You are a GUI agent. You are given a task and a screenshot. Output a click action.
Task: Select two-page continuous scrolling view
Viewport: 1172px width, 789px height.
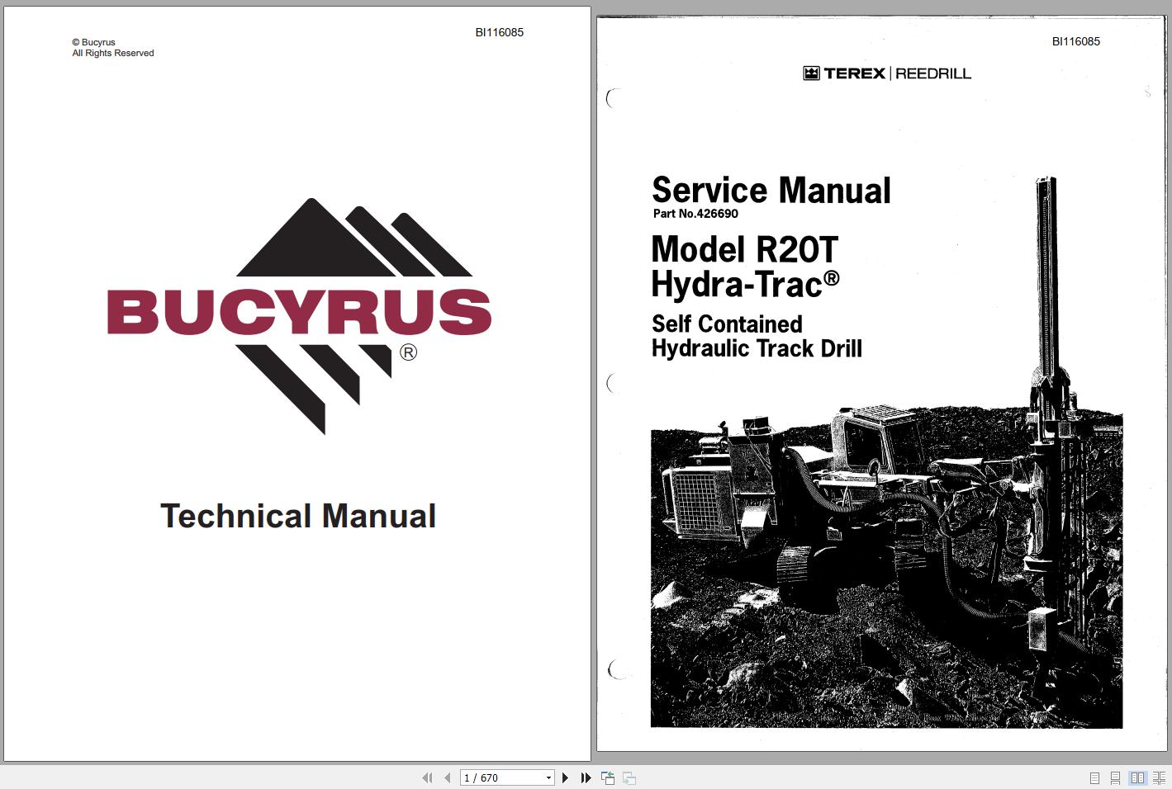1159,777
